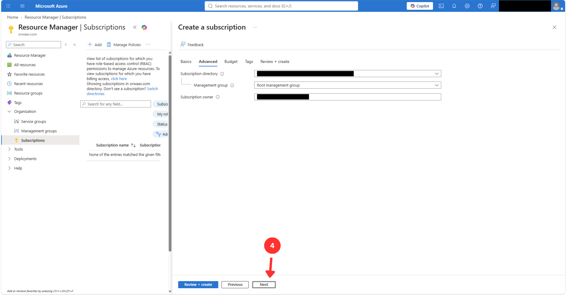Sort by Subscription name column arrows
This screenshot has width=566, height=295.
(x=134, y=145)
